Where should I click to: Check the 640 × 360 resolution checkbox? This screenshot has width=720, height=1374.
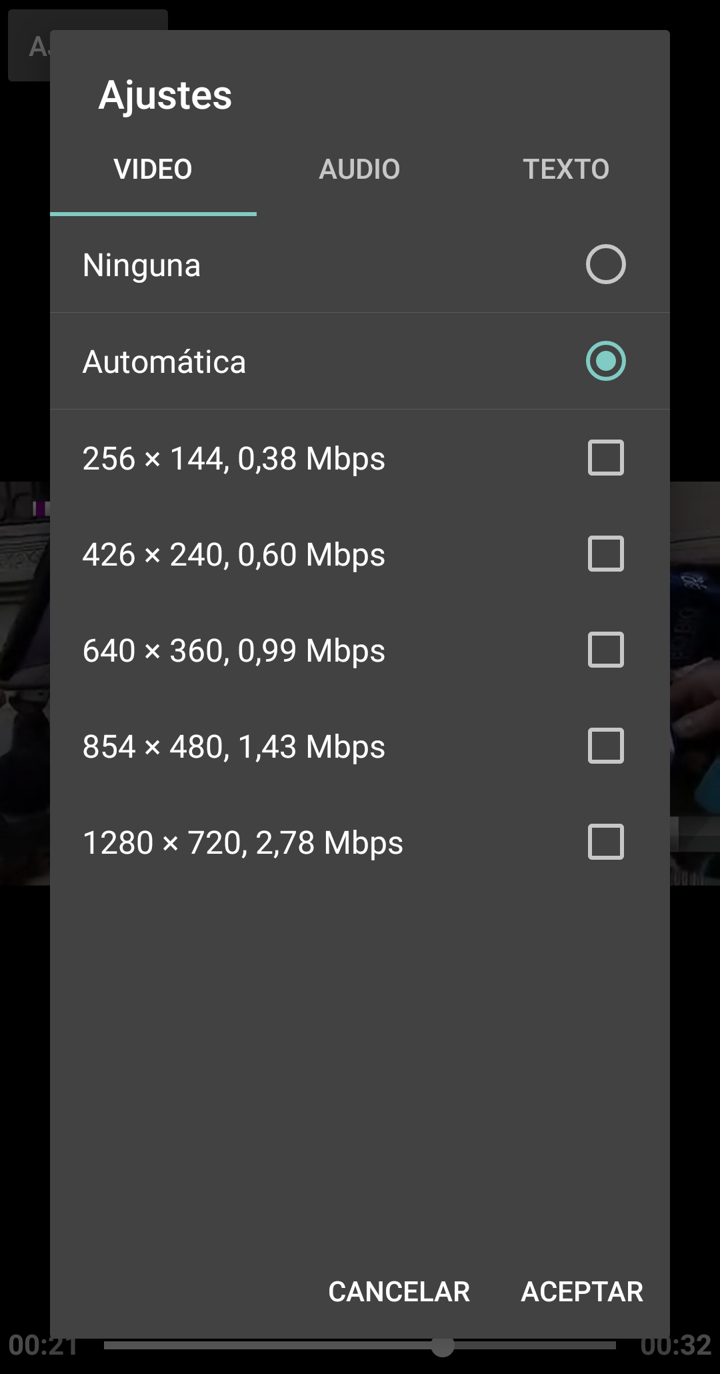click(x=605, y=650)
